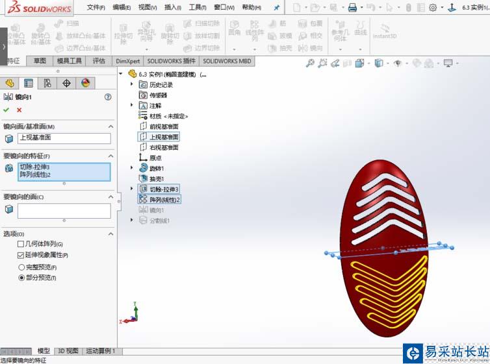Open the DimXpertManager crosshair tab
490x364 pixels.
click(x=66, y=83)
